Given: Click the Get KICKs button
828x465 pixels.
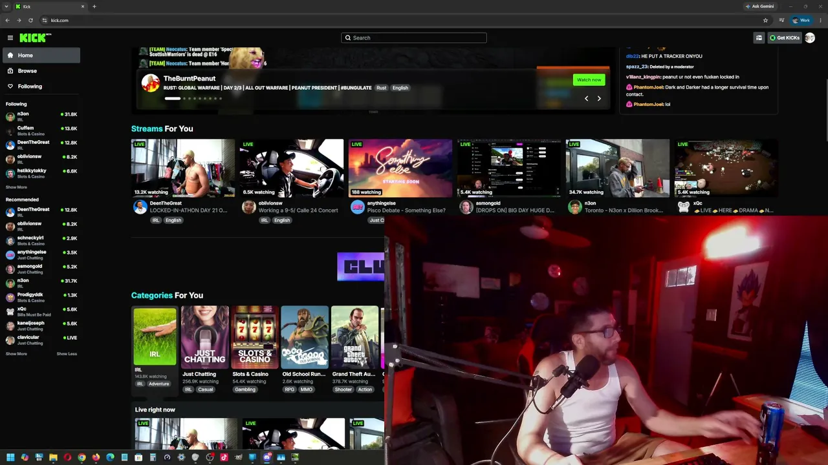Looking at the screenshot, I should coord(785,38).
